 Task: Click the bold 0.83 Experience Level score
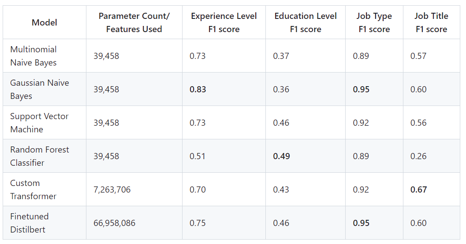198,89
